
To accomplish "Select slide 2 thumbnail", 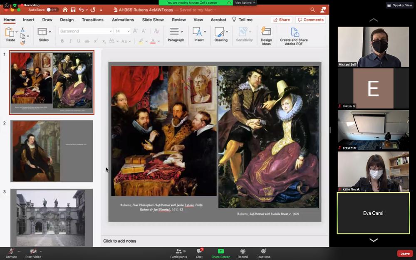I will [52, 151].
